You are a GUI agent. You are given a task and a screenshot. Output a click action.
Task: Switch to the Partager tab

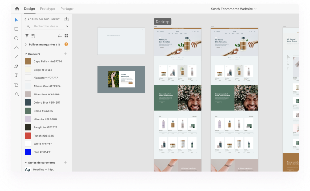pos(67,9)
